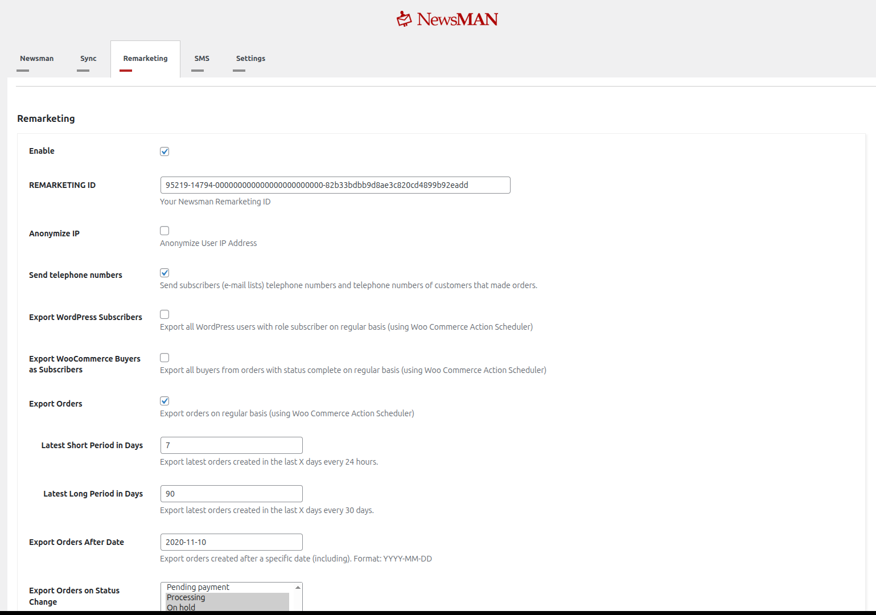Check Export WordPress Subscribers option

click(164, 314)
